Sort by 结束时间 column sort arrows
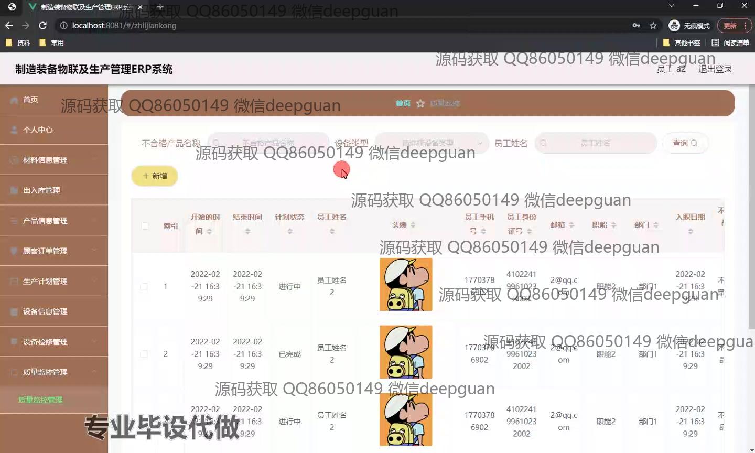Image resolution: width=755 pixels, height=453 pixels. 247,231
